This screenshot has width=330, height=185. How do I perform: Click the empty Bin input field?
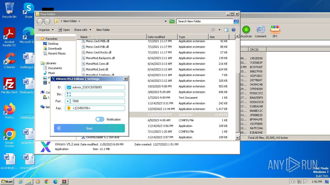95,94
